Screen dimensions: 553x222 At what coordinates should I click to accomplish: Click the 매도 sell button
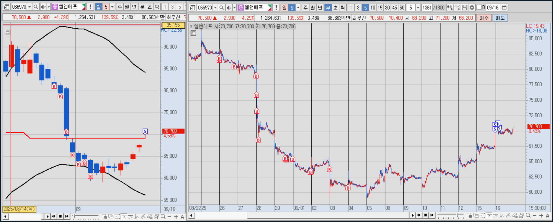500,18
